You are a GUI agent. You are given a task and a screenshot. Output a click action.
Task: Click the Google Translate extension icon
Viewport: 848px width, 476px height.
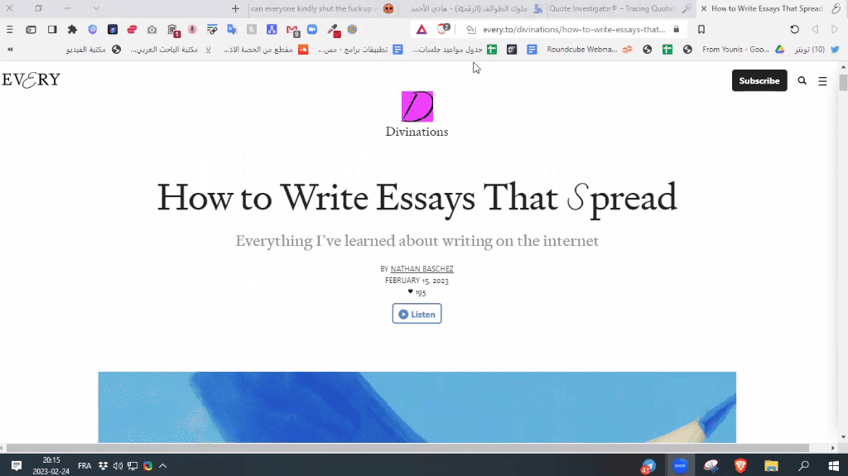(x=232, y=29)
